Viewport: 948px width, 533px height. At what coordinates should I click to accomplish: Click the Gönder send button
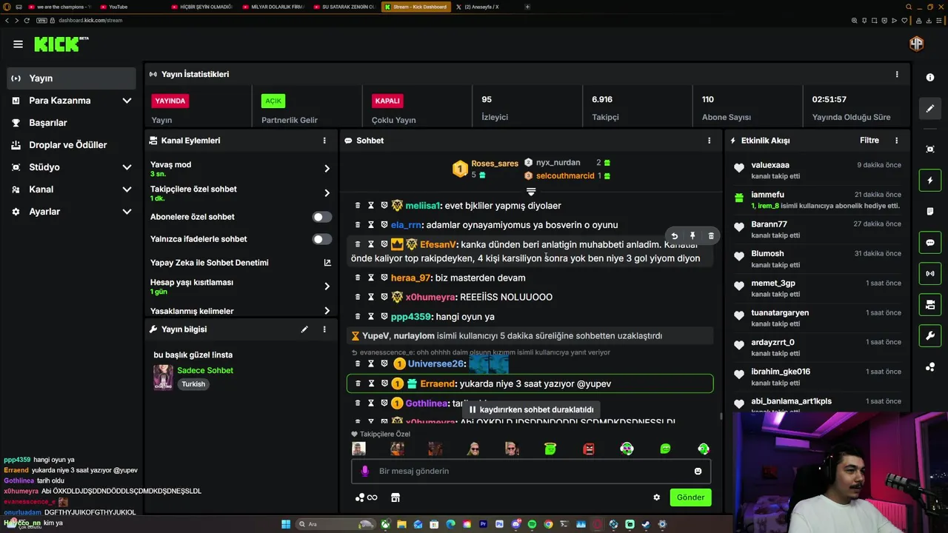point(690,497)
